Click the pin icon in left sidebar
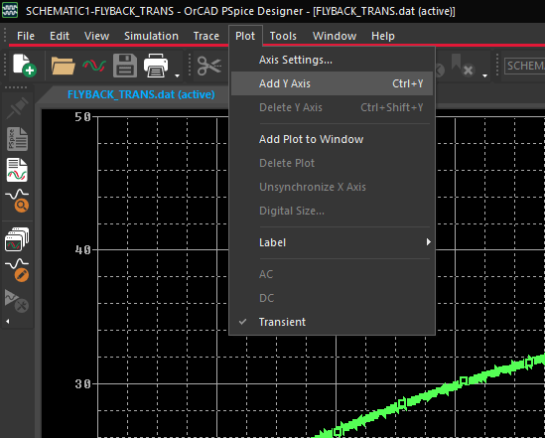The image size is (545, 438). [x=18, y=107]
